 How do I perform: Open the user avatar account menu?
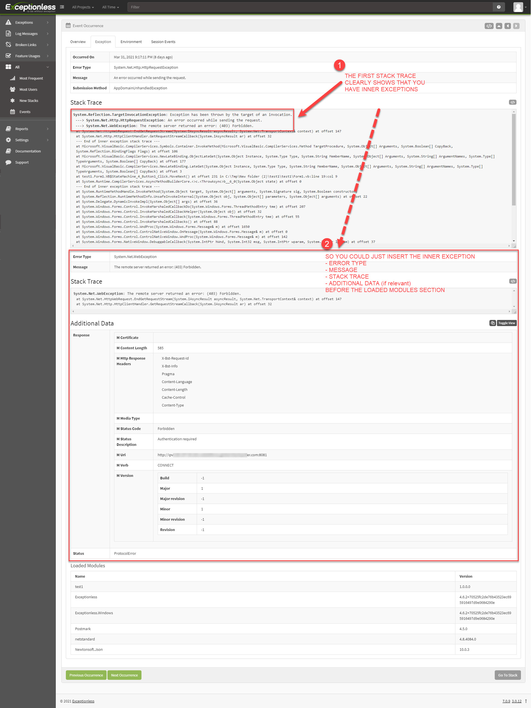(518, 7)
